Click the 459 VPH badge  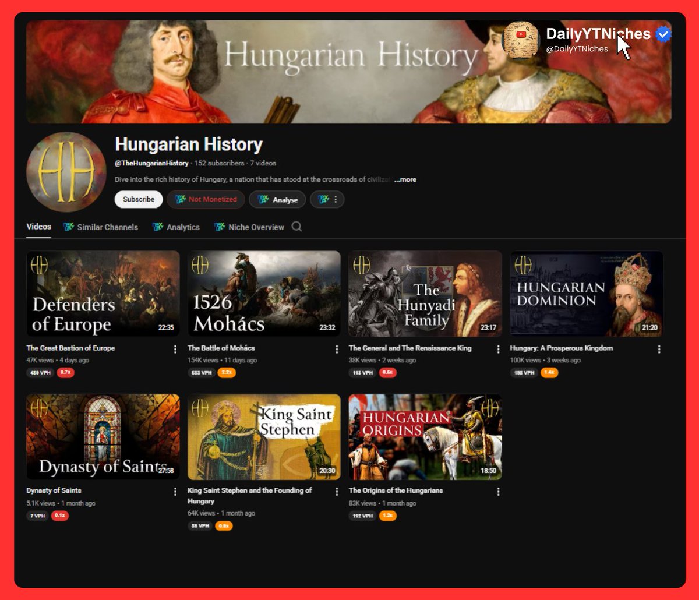(40, 373)
